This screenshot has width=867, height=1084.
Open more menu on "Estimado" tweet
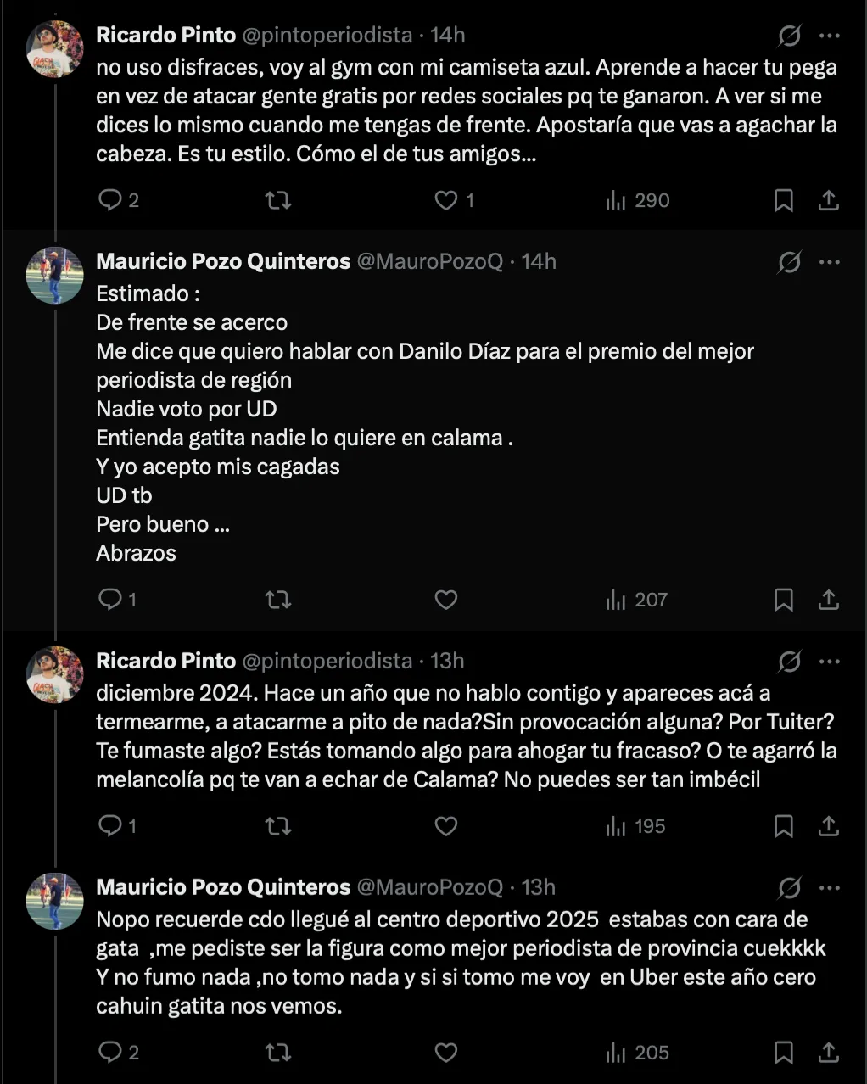coord(830,262)
